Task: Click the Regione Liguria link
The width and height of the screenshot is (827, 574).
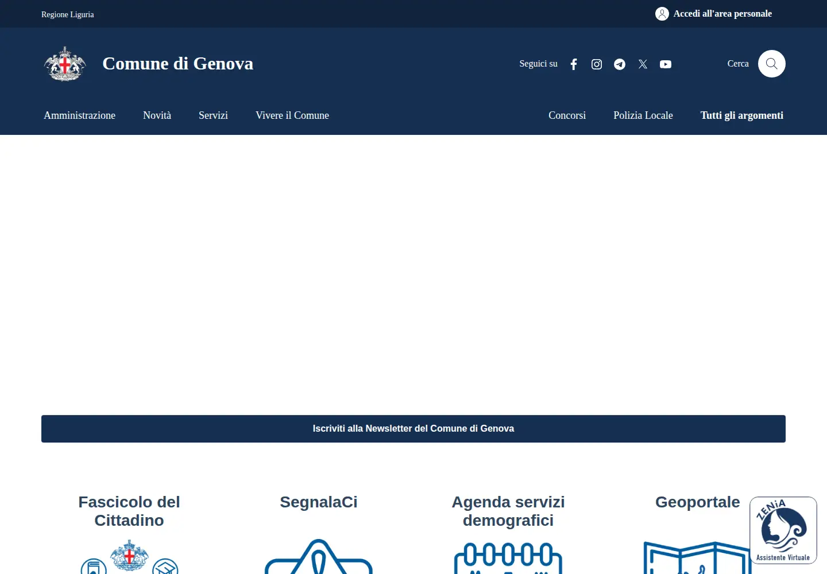Action: point(68,14)
